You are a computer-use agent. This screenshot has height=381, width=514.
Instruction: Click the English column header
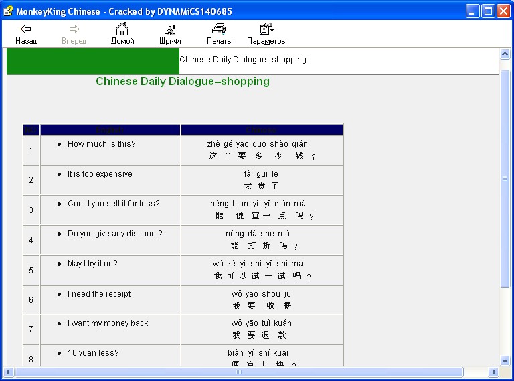tap(110, 129)
